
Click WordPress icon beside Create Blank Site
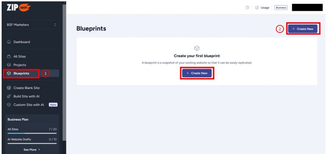click(9, 88)
